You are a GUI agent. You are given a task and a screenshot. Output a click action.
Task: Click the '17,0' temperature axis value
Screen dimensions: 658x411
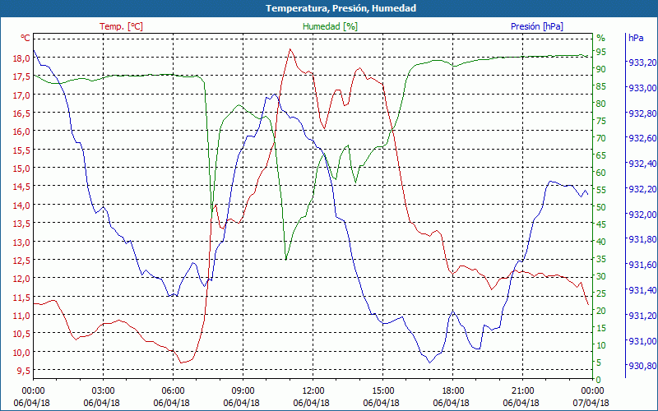(22, 95)
